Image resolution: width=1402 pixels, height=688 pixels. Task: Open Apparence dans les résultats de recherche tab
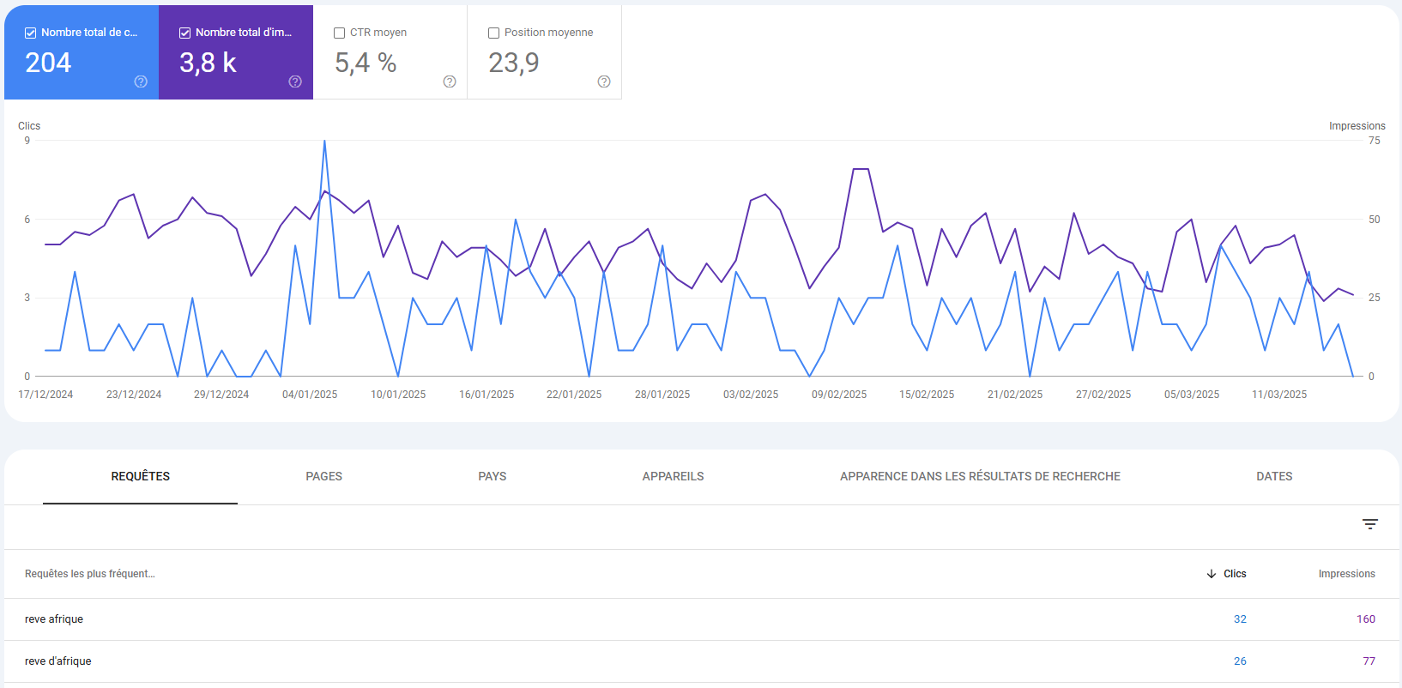[x=980, y=476]
